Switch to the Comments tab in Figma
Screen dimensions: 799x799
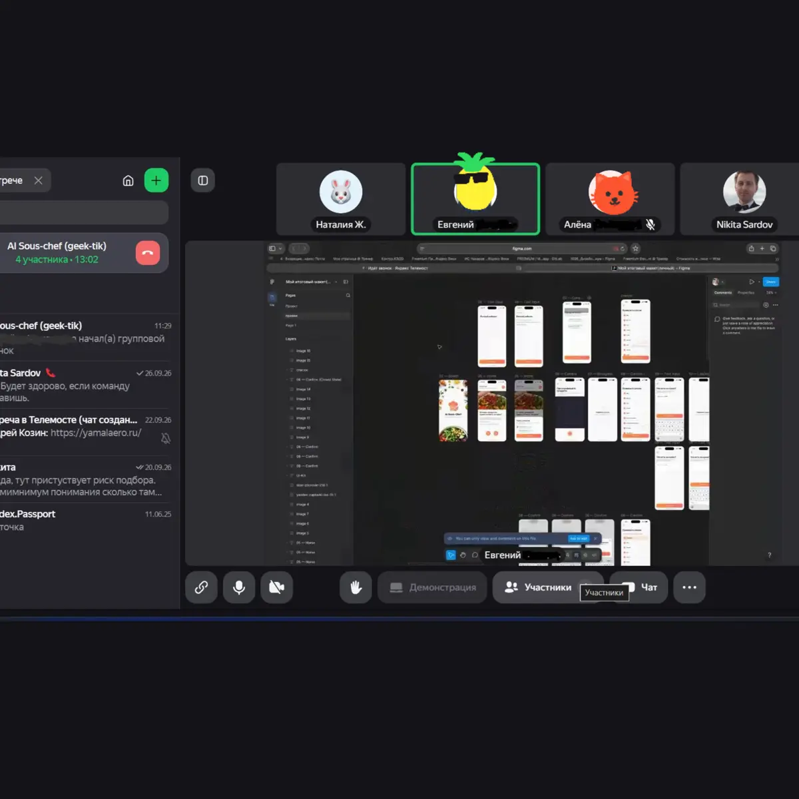tap(723, 292)
